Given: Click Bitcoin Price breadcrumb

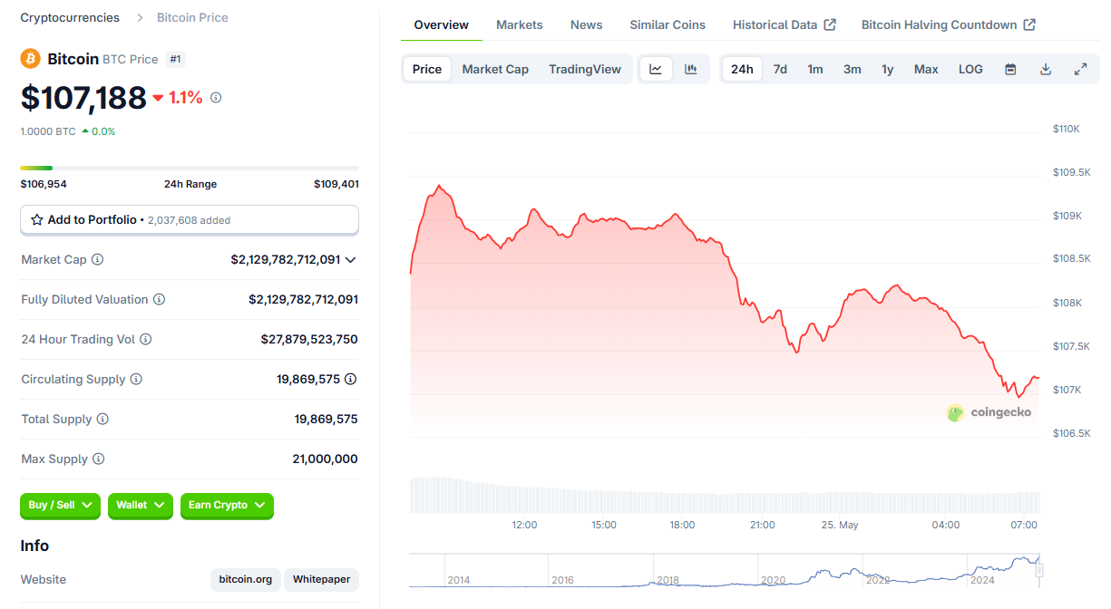Looking at the screenshot, I should [192, 17].
